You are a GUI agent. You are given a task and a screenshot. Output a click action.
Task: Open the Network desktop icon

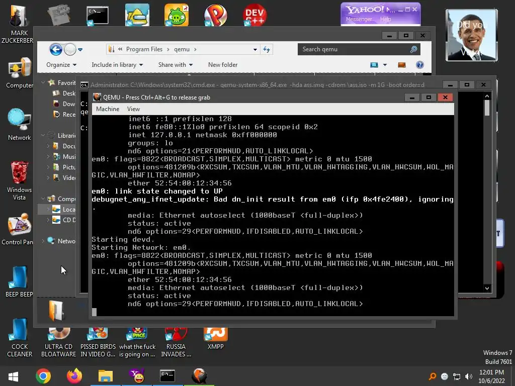click(19, 124)
